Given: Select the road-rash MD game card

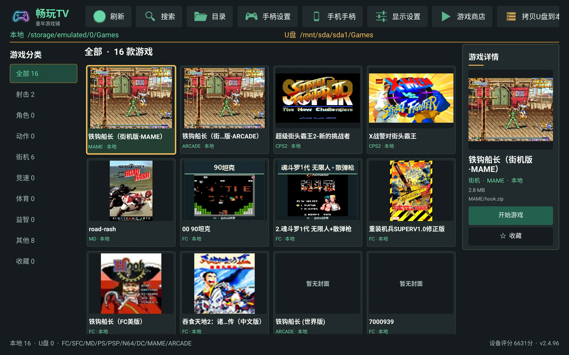Looking at the screenshot, I should [131, 203].
